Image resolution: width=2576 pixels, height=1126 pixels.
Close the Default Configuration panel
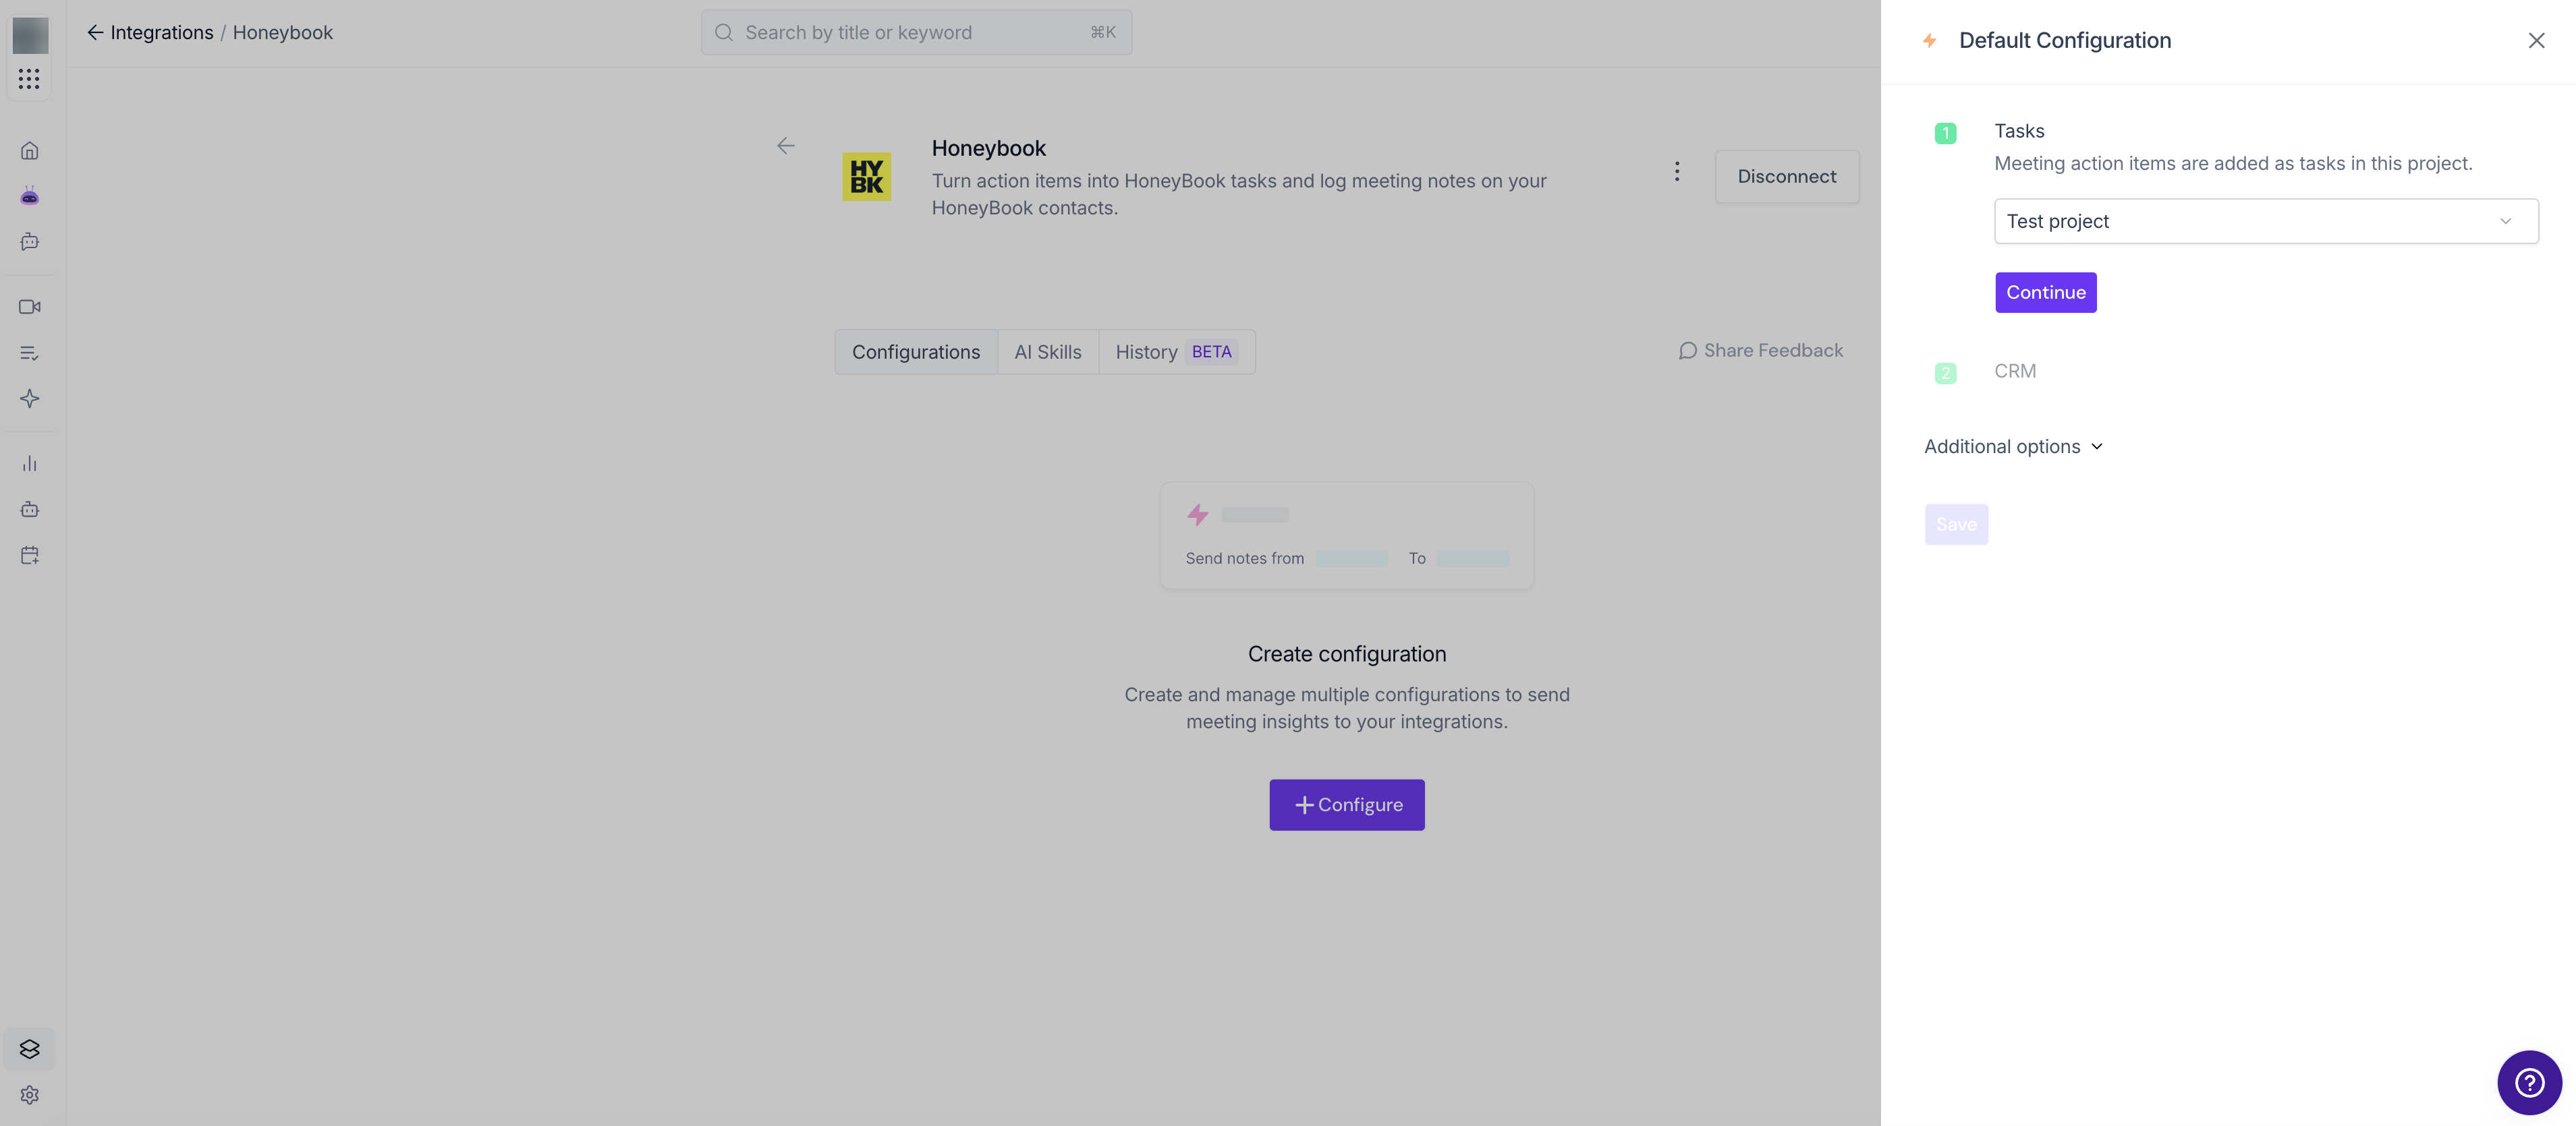2536,41
